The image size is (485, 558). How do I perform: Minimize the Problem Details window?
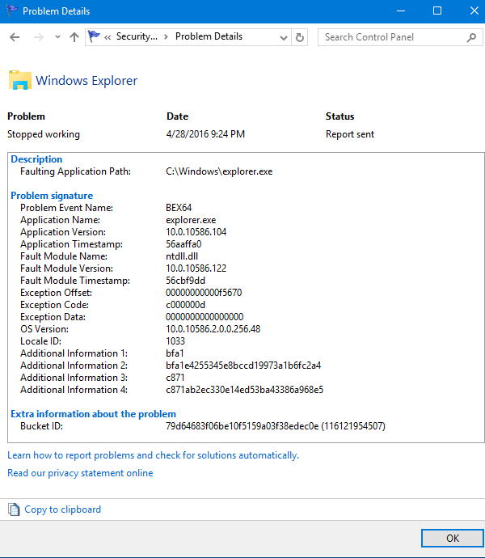[x=401, y=11]
